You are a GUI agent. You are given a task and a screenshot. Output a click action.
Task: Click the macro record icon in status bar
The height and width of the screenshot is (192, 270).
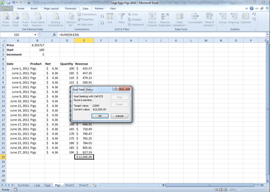click(16, 189)
